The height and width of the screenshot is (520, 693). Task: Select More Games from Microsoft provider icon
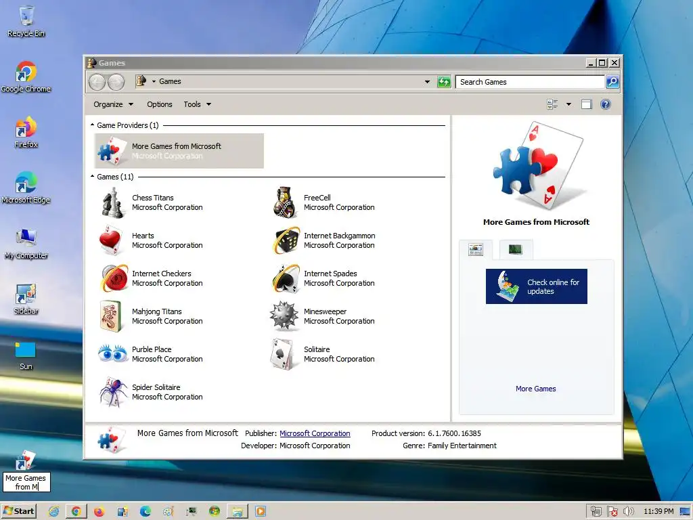point(112,151)
